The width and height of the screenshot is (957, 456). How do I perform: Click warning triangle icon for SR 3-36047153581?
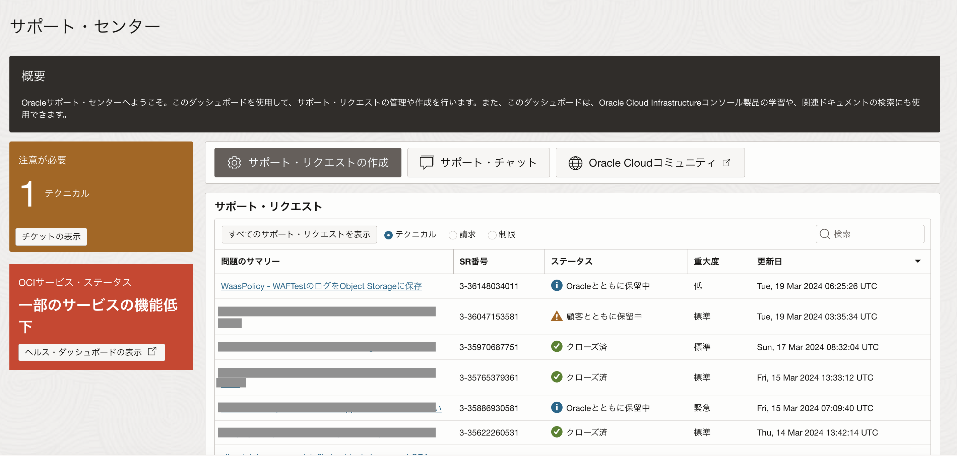556,316
